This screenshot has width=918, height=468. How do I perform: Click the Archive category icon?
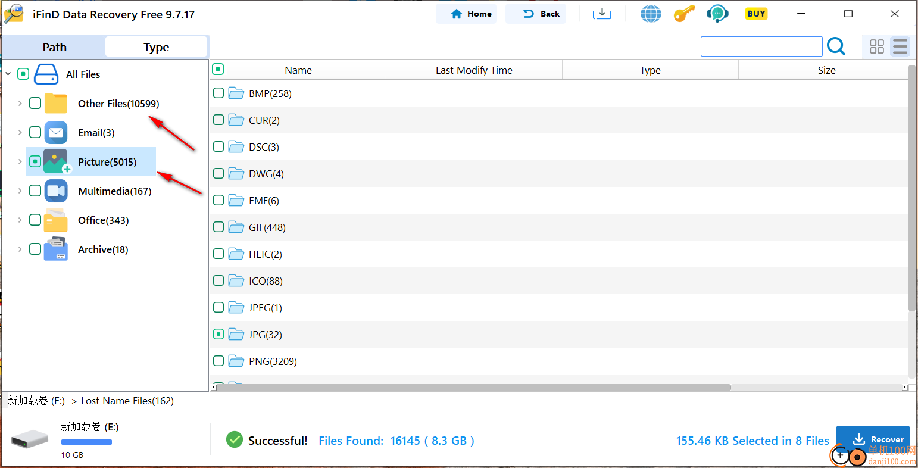click(x=56, y=249)
